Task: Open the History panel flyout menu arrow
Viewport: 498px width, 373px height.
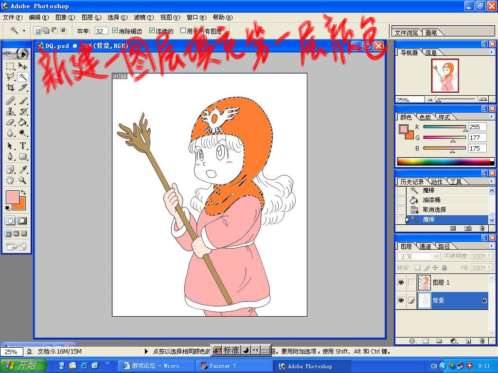Action: (x=491, y=181)
